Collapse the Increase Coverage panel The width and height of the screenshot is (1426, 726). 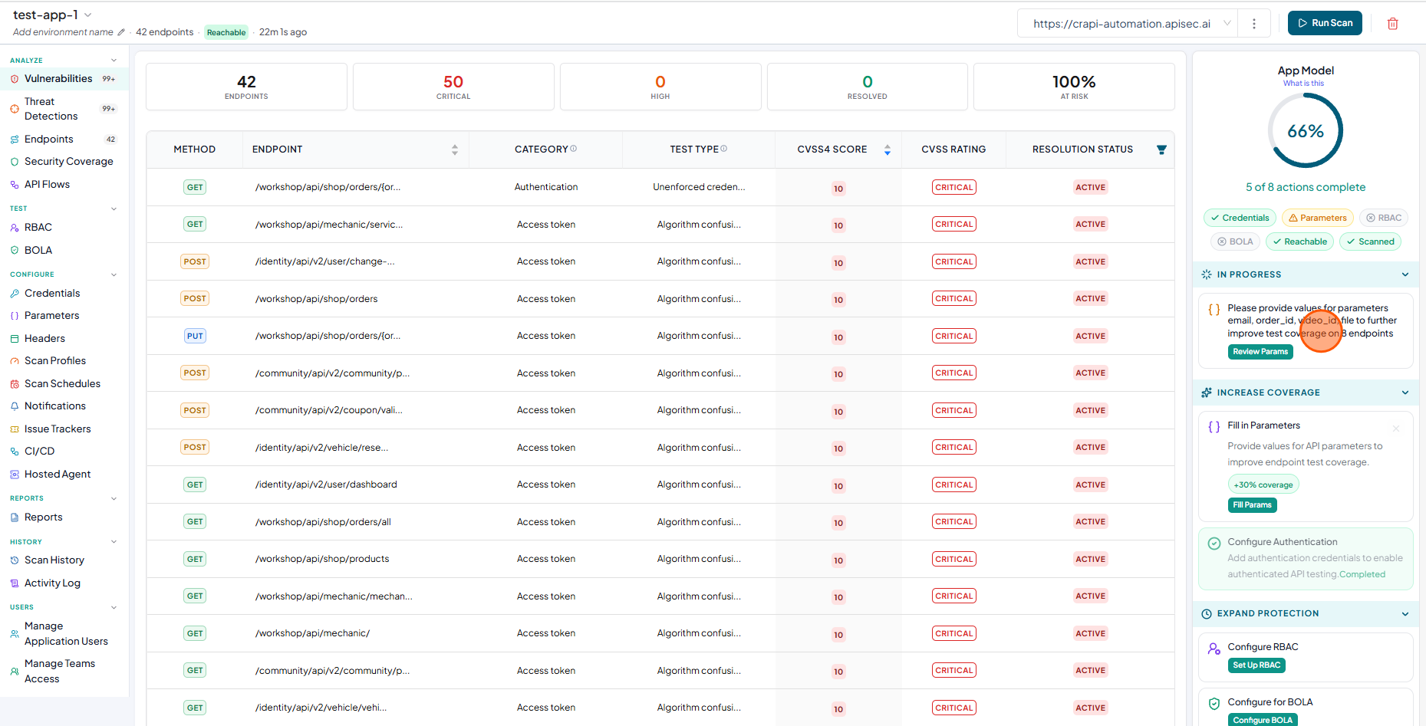1405,393
